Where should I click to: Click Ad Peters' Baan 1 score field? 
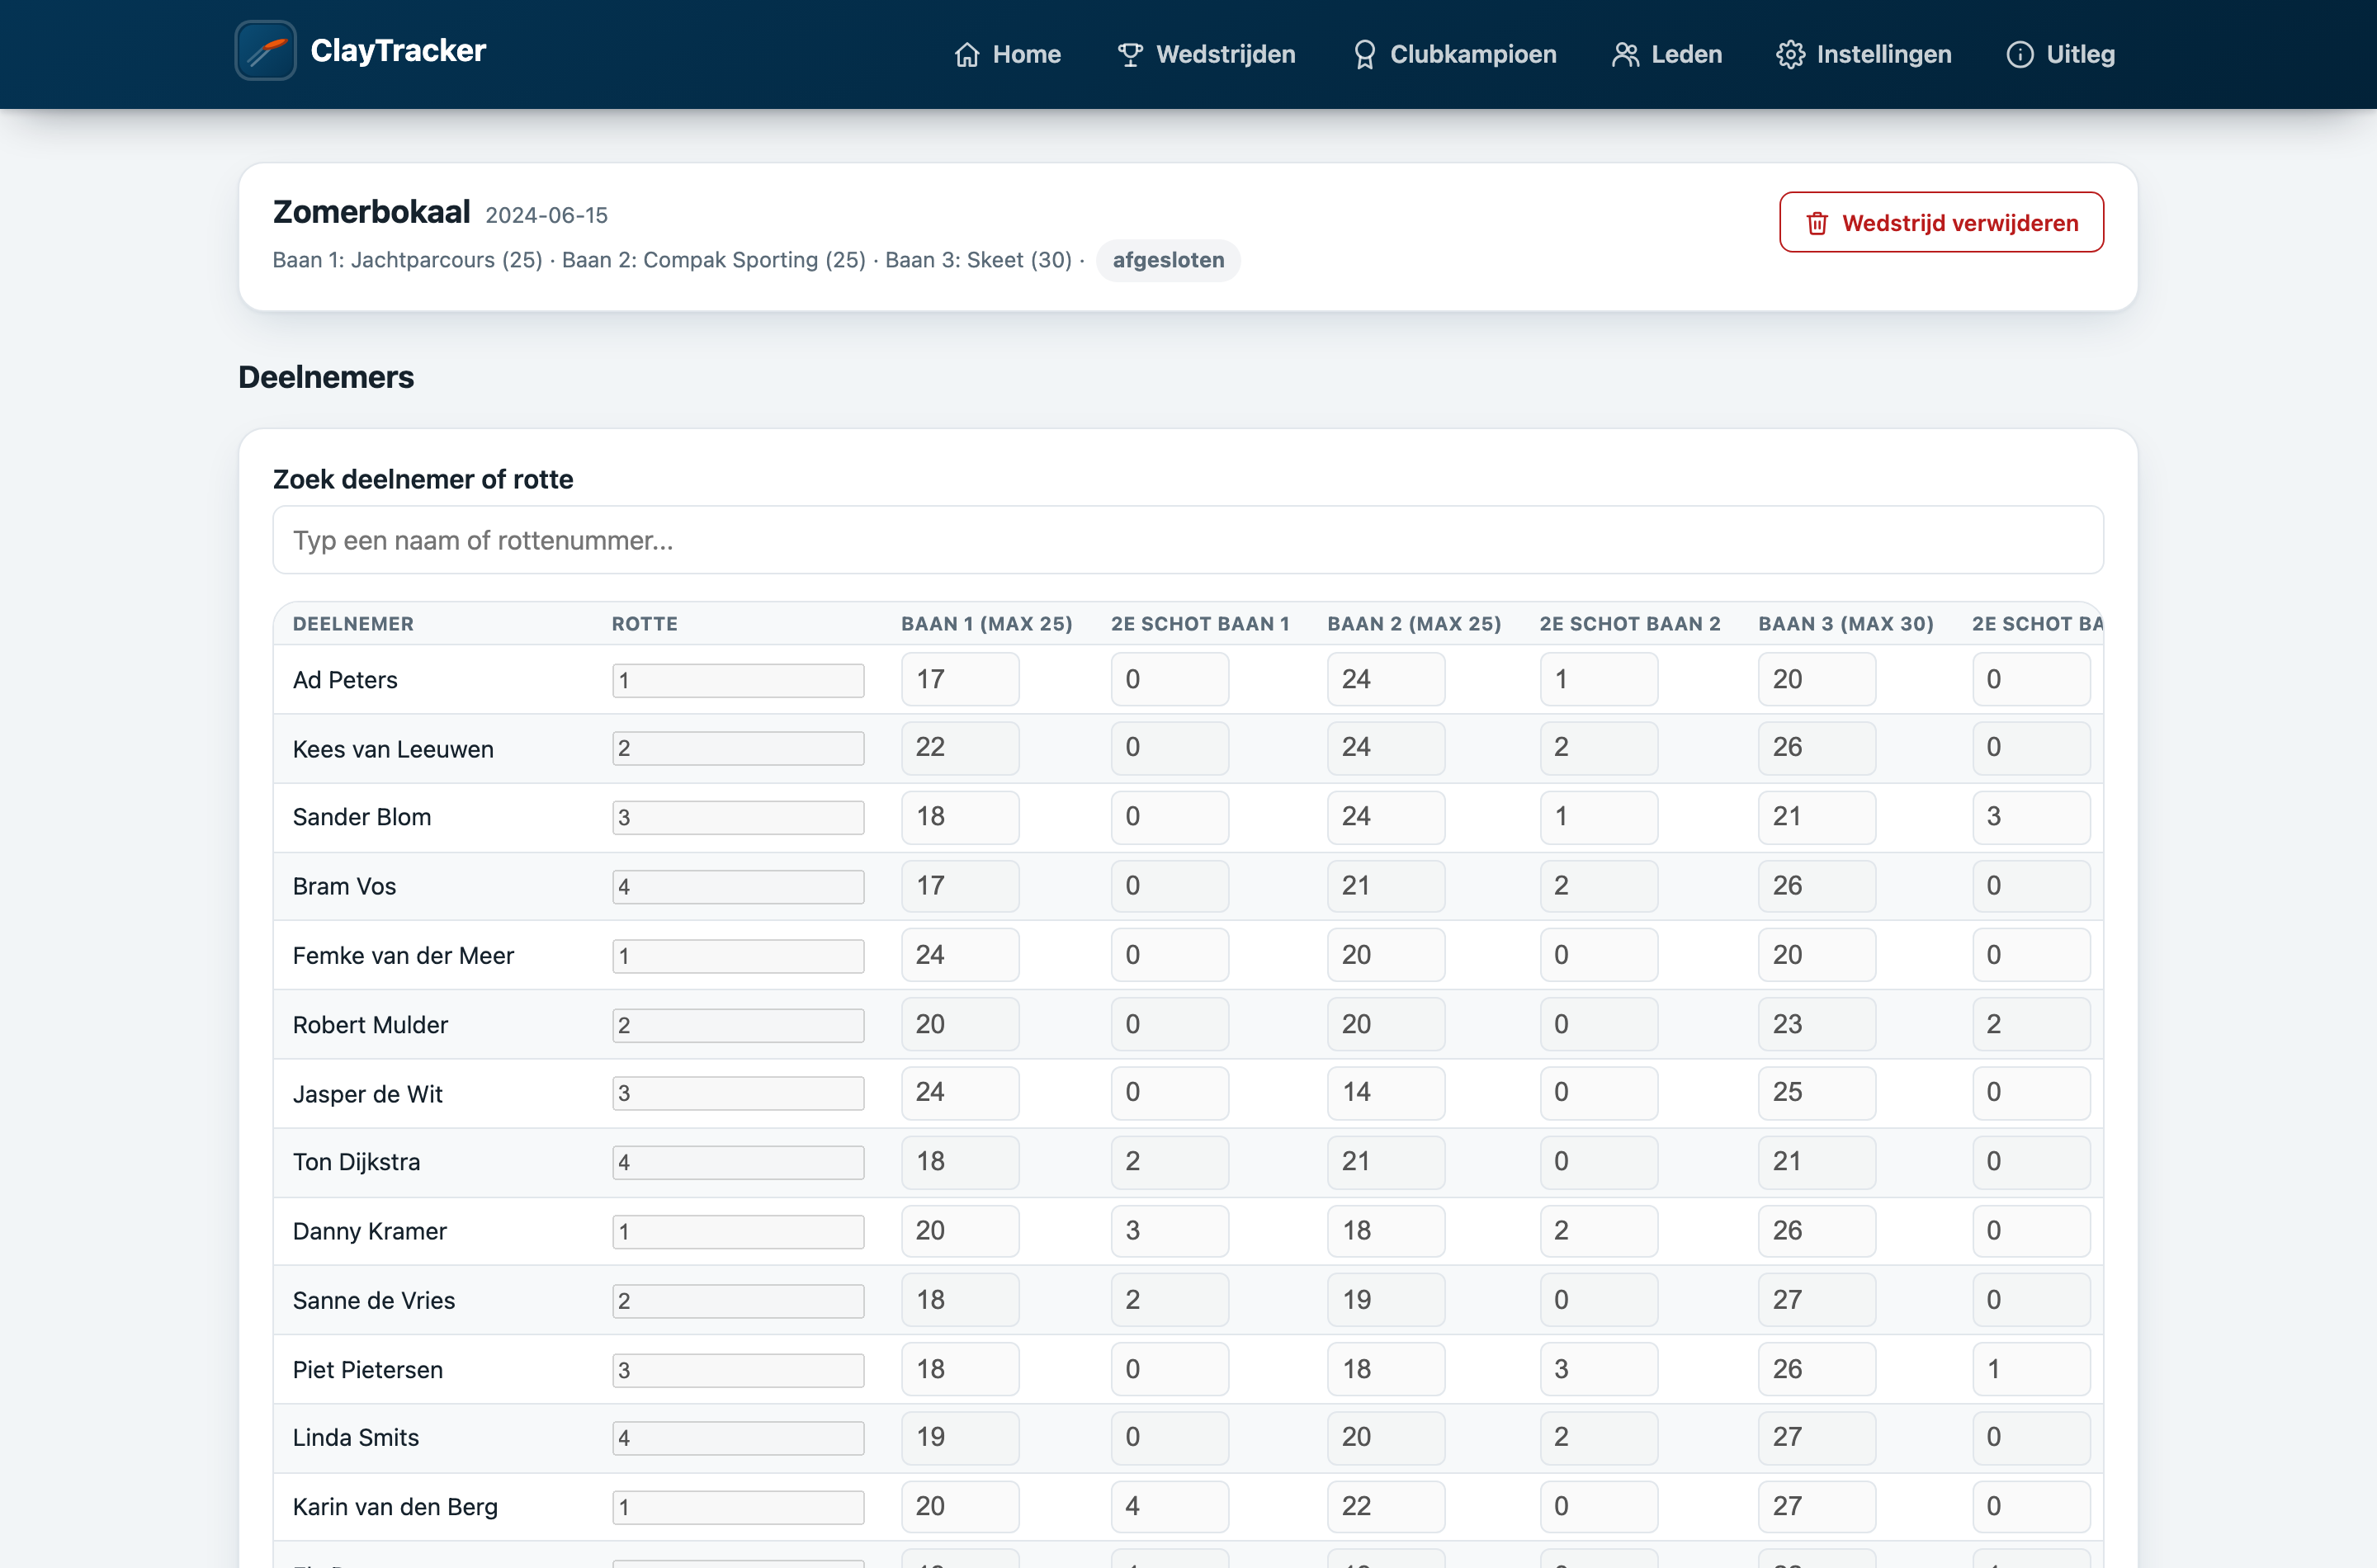[x=960, y=680]
